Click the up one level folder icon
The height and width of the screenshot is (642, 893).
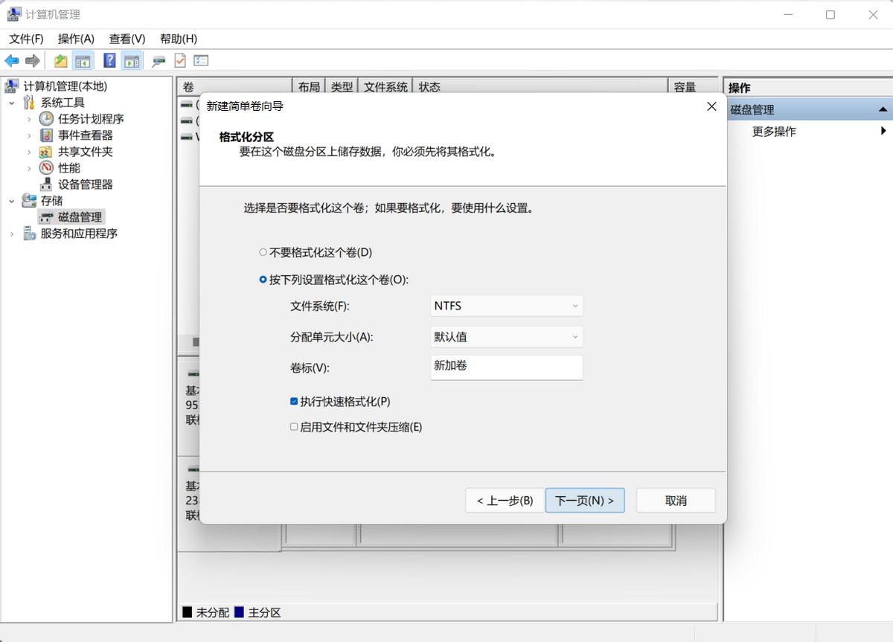pyautogui.click(x=60, y=60)
